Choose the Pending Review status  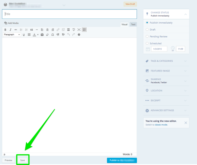(x=147, y=36)
